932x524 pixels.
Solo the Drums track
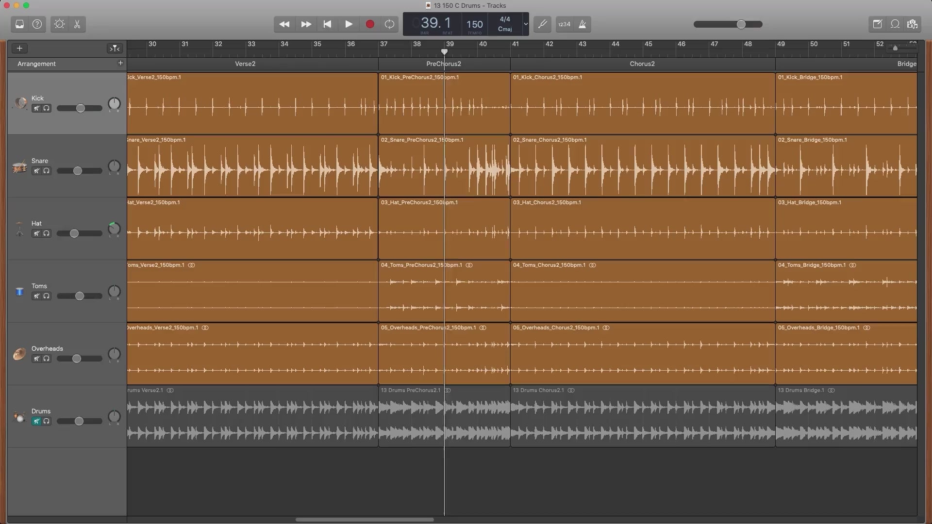coord(47,421)
